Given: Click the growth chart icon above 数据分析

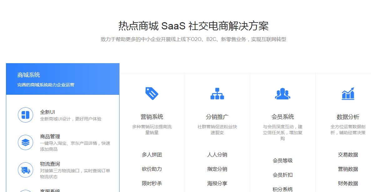Looking at the screenshot, I should (x=348, y=93).
